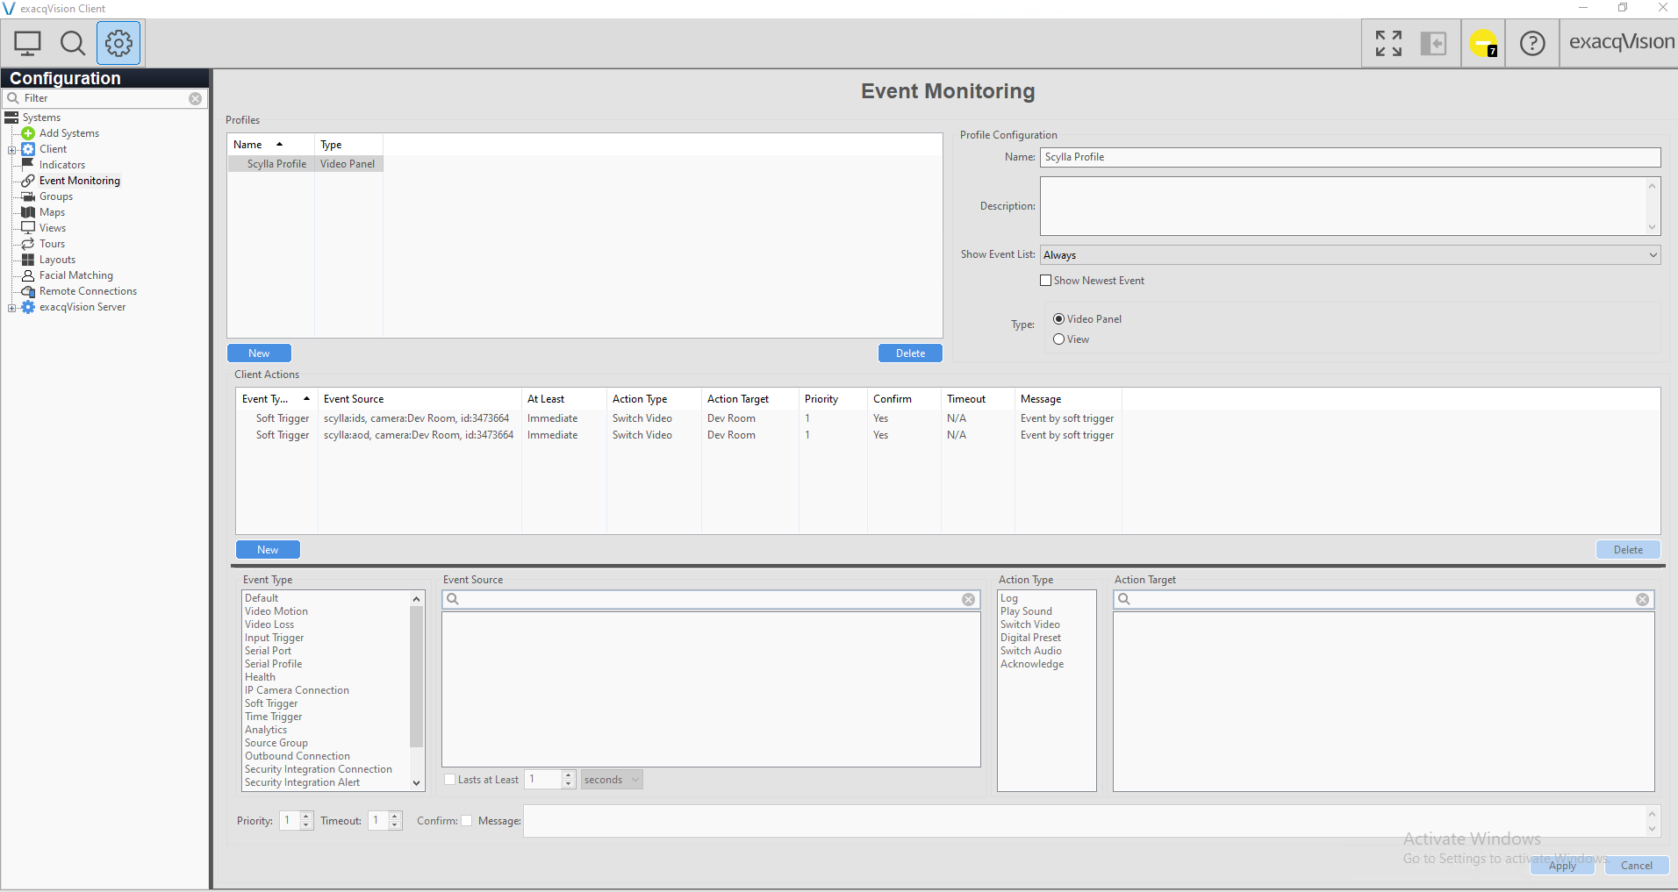Toggle full screen mode icon

click(x=1388, y=43)
